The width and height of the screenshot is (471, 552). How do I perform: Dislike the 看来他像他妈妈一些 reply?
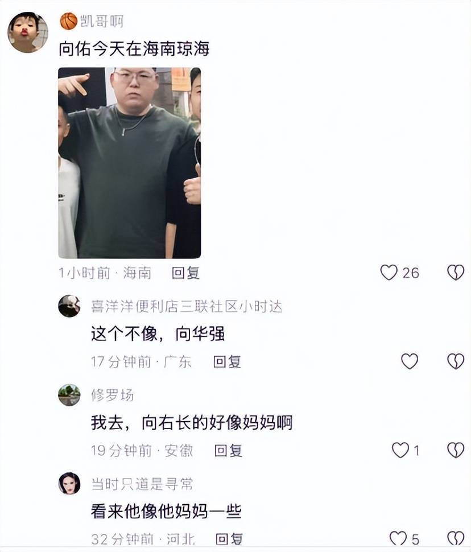[x=456, y=538]
